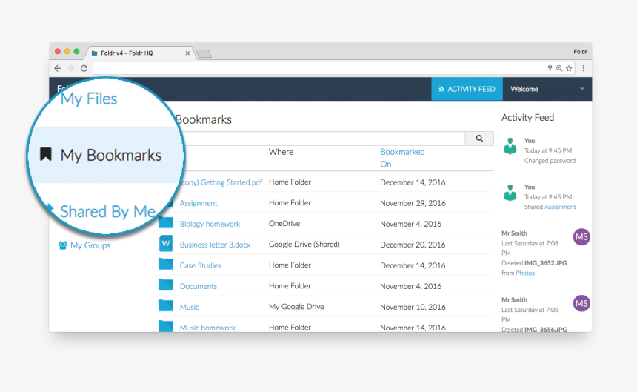Screen dimensions: 637x392
Task: Click the Google Drive (Shared) cell
Action: (x=304, y=244)
